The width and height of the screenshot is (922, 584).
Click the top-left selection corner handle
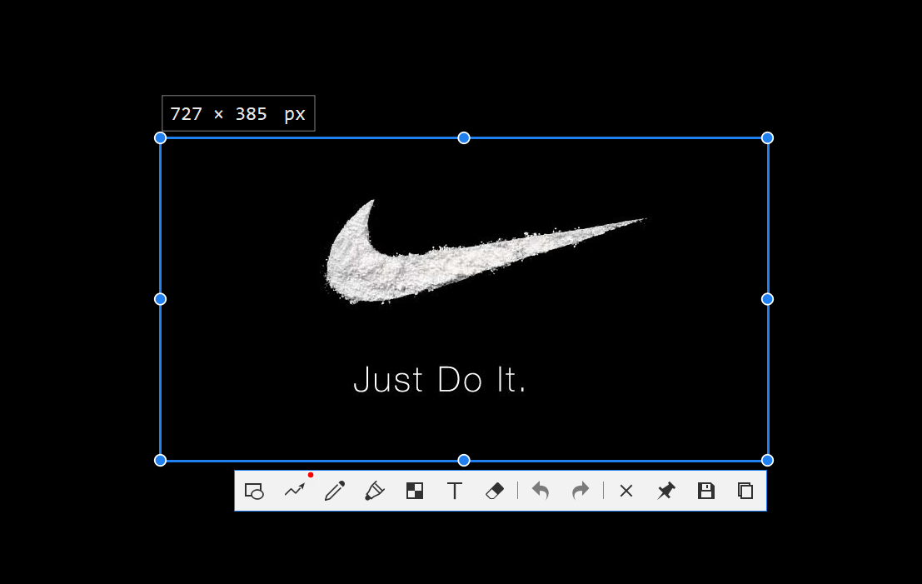pos(160,138)
